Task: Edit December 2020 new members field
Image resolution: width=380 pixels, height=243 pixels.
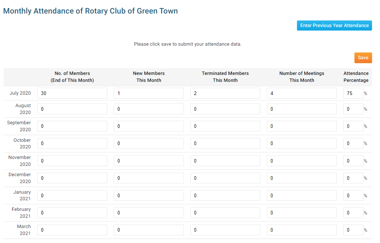Action: pos(148,178)
